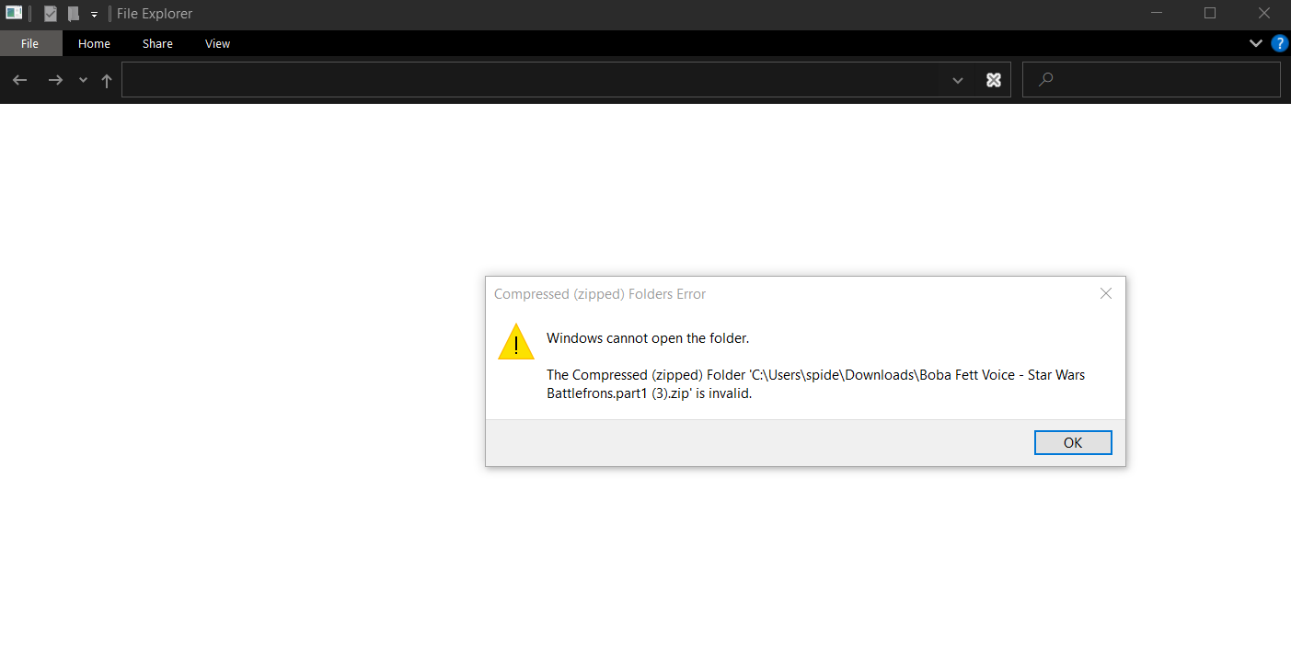Click the 'Compressed (zipped) Folders Error' dialog title
The width and height of the screenshot is (1291, 672).
pos(600,294)
